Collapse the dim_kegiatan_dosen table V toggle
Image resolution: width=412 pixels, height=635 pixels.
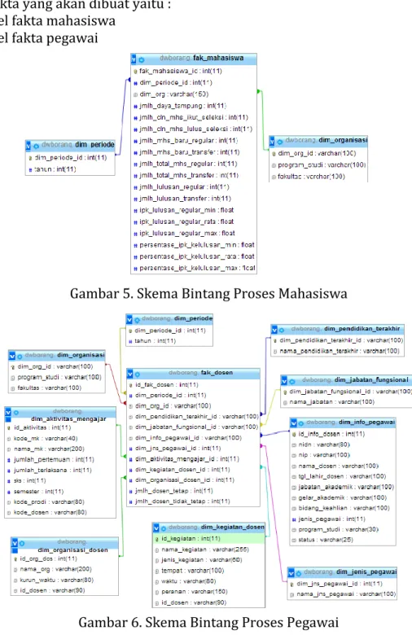(156, 528)
